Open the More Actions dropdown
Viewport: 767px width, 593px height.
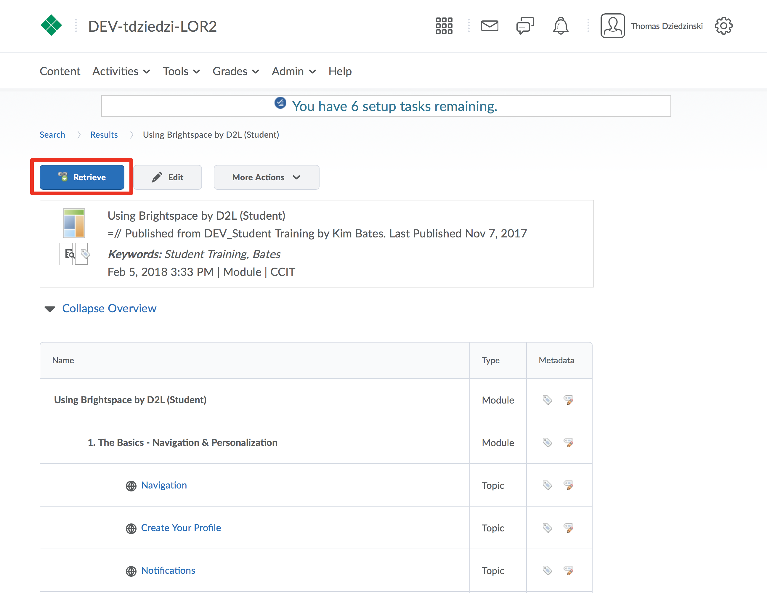point(266,177)
